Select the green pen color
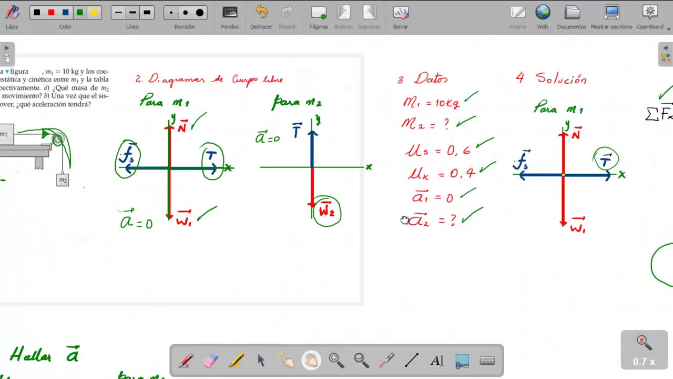 tap(79, 13)
